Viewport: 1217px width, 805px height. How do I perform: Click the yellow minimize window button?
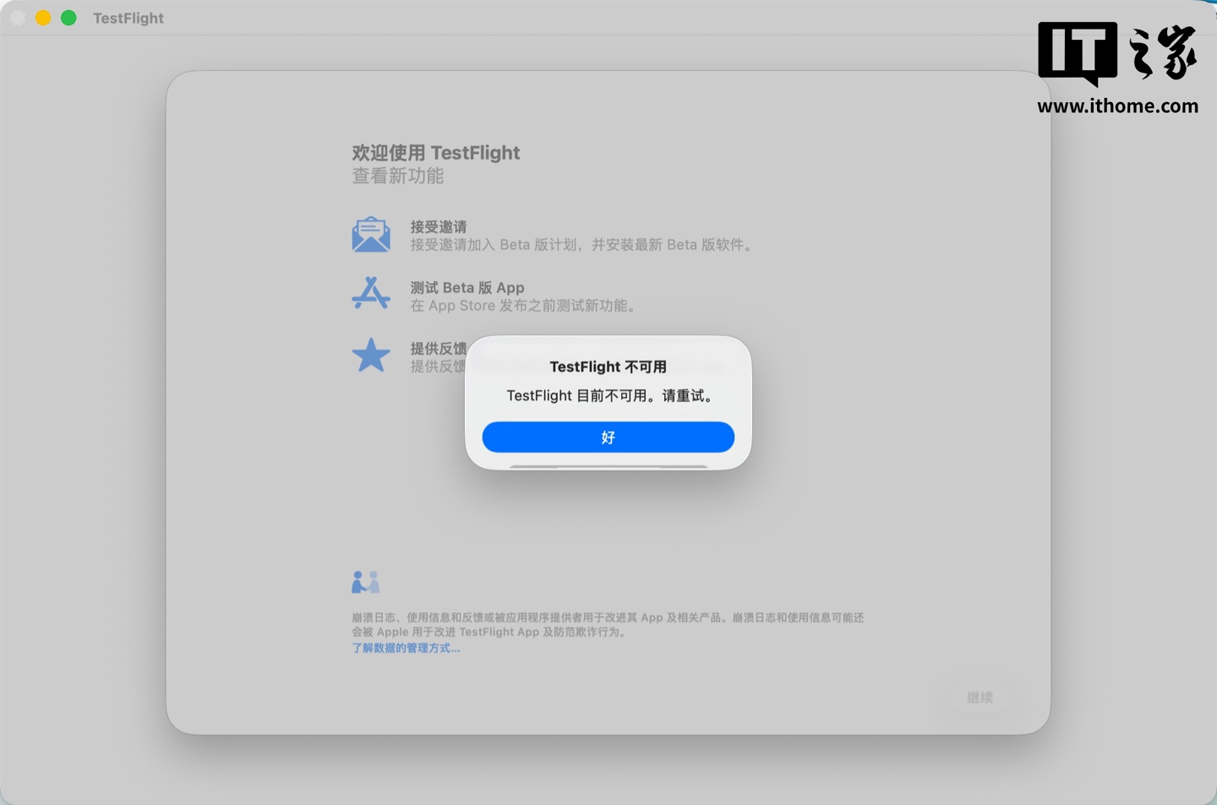(43, 18)
